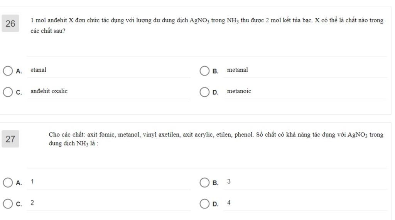The image size is (395, 220).
Task: Click answer value 3 in question 27
Action: [x=229, y=181]
